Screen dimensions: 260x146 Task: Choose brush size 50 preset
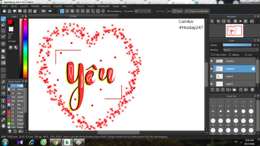tap(228, 122)
